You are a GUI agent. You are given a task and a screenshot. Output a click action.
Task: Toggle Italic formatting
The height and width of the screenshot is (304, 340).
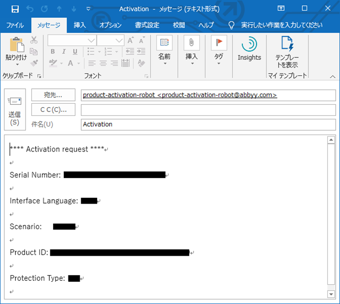64,52
